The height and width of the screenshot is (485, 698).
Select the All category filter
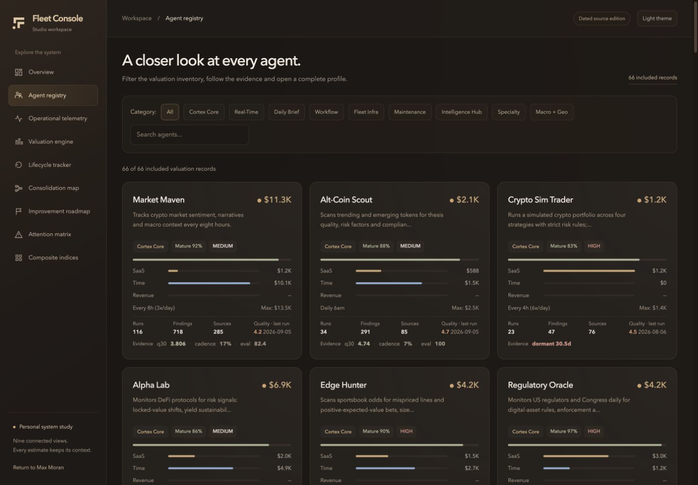click(170, 112)
